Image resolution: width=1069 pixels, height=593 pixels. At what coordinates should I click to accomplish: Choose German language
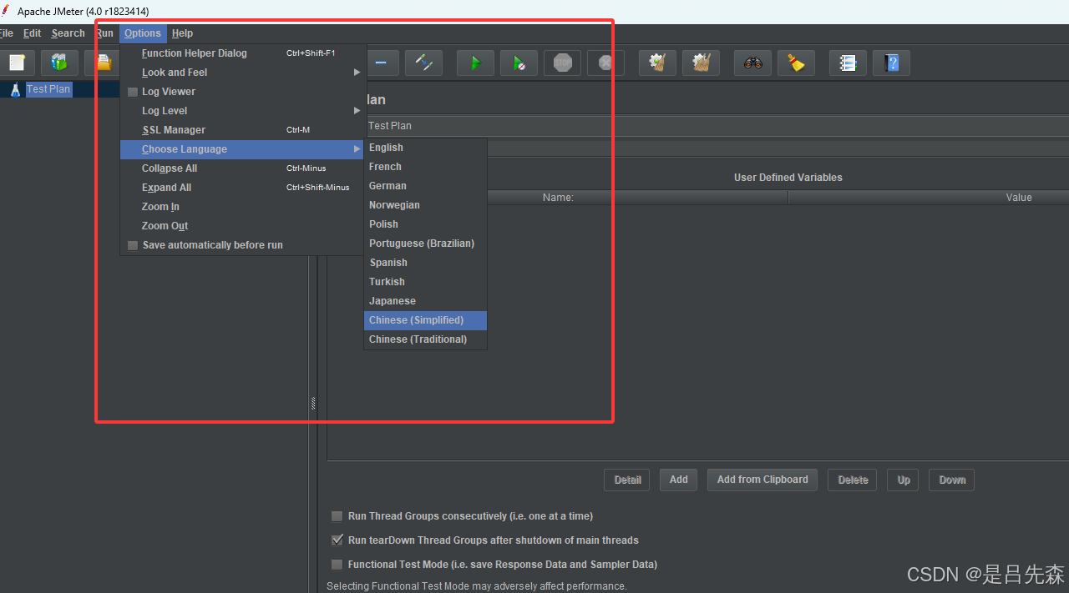[426, 186]
